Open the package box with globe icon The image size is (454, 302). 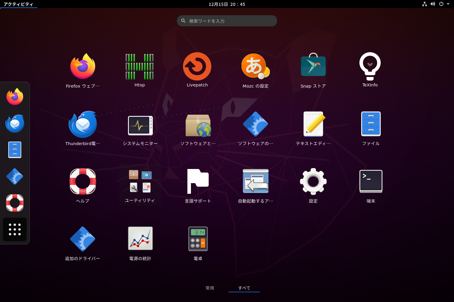tap(198, 125)
